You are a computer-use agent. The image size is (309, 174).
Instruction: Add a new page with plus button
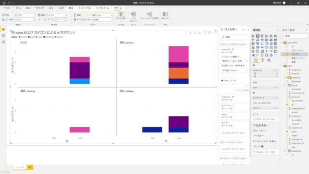30,167
